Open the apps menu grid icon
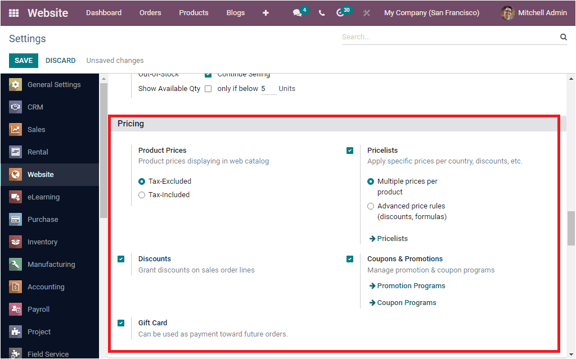 13,12
